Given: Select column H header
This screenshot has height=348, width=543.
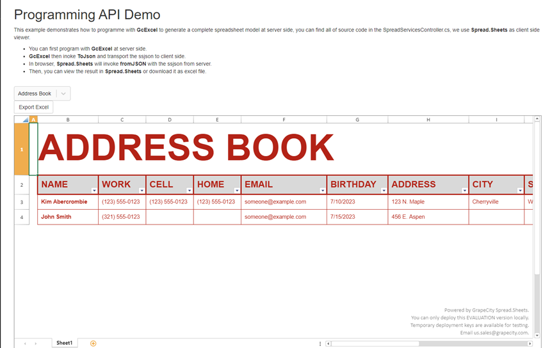Looking at the screenshot, I should pos(428,120).
